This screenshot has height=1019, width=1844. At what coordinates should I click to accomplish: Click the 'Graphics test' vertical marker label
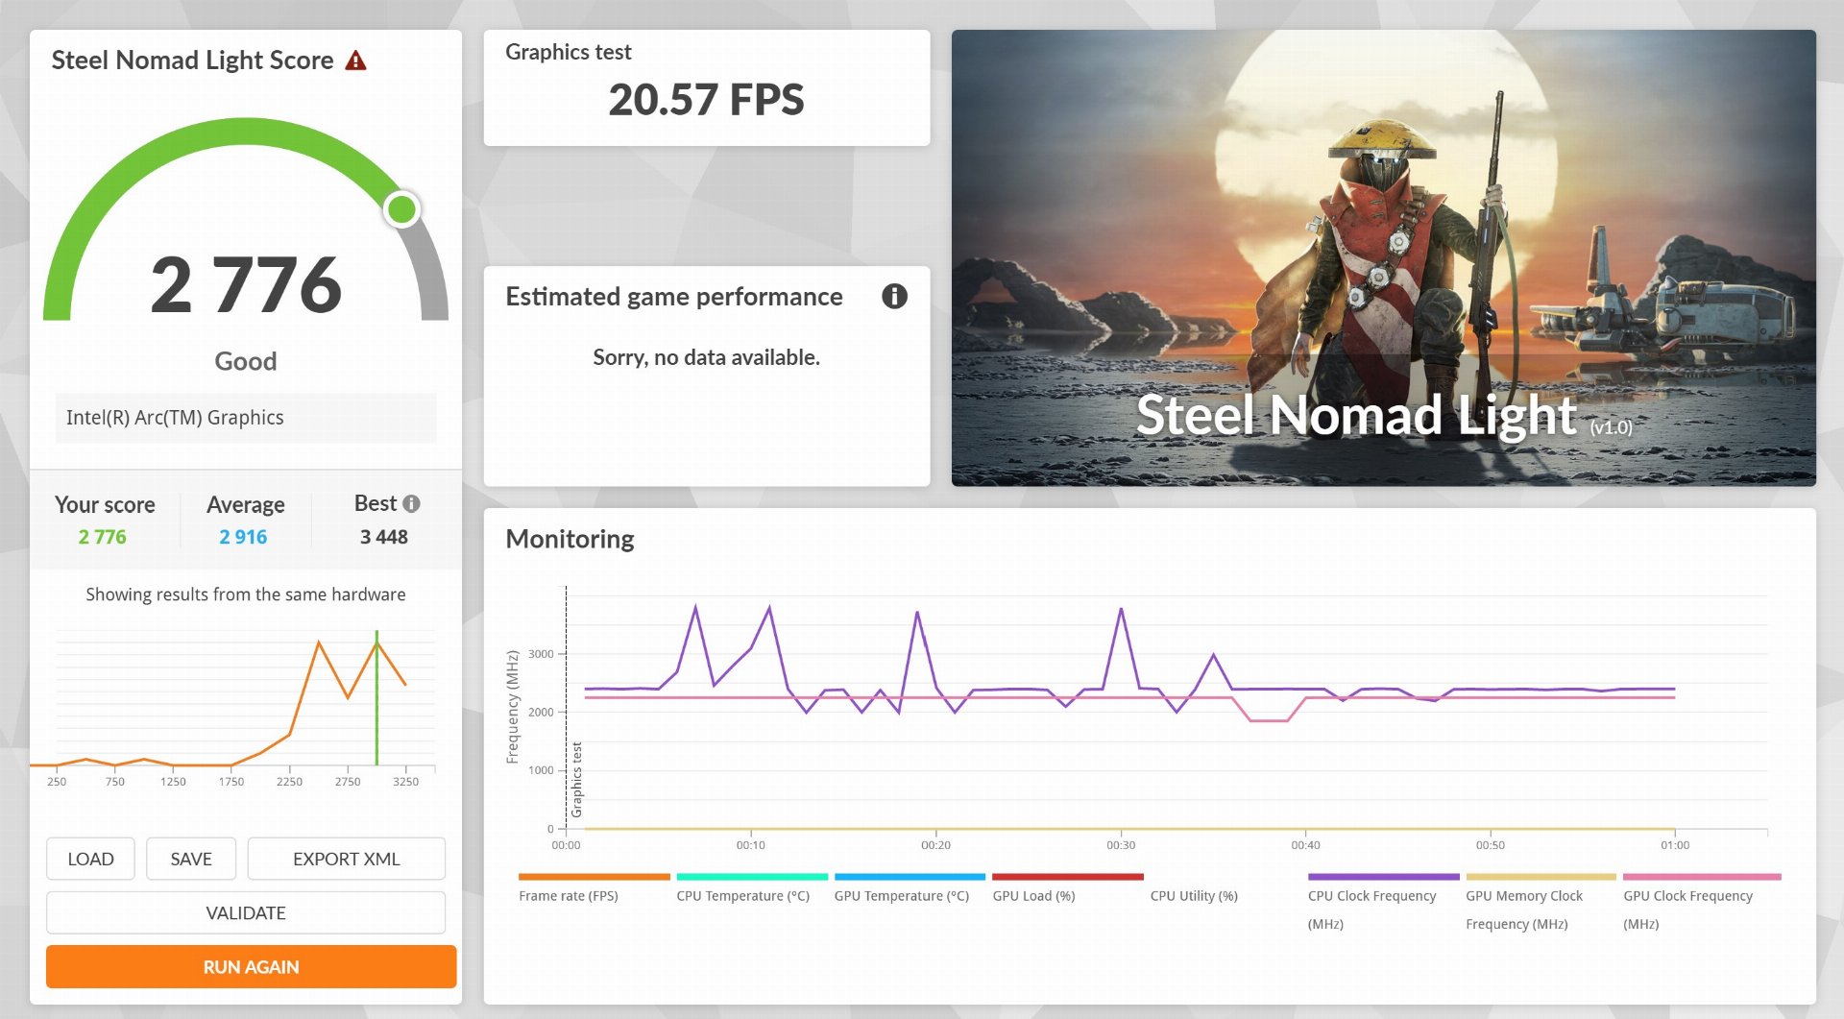pos(577,779)
